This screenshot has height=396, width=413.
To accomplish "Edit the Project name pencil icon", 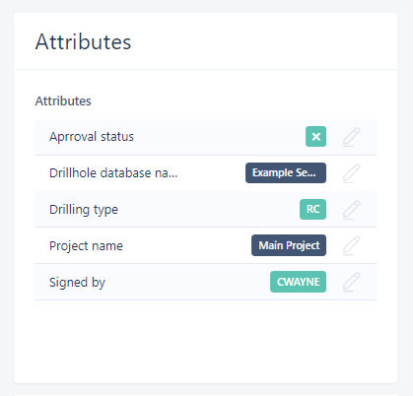I will (x=352, y=245).
